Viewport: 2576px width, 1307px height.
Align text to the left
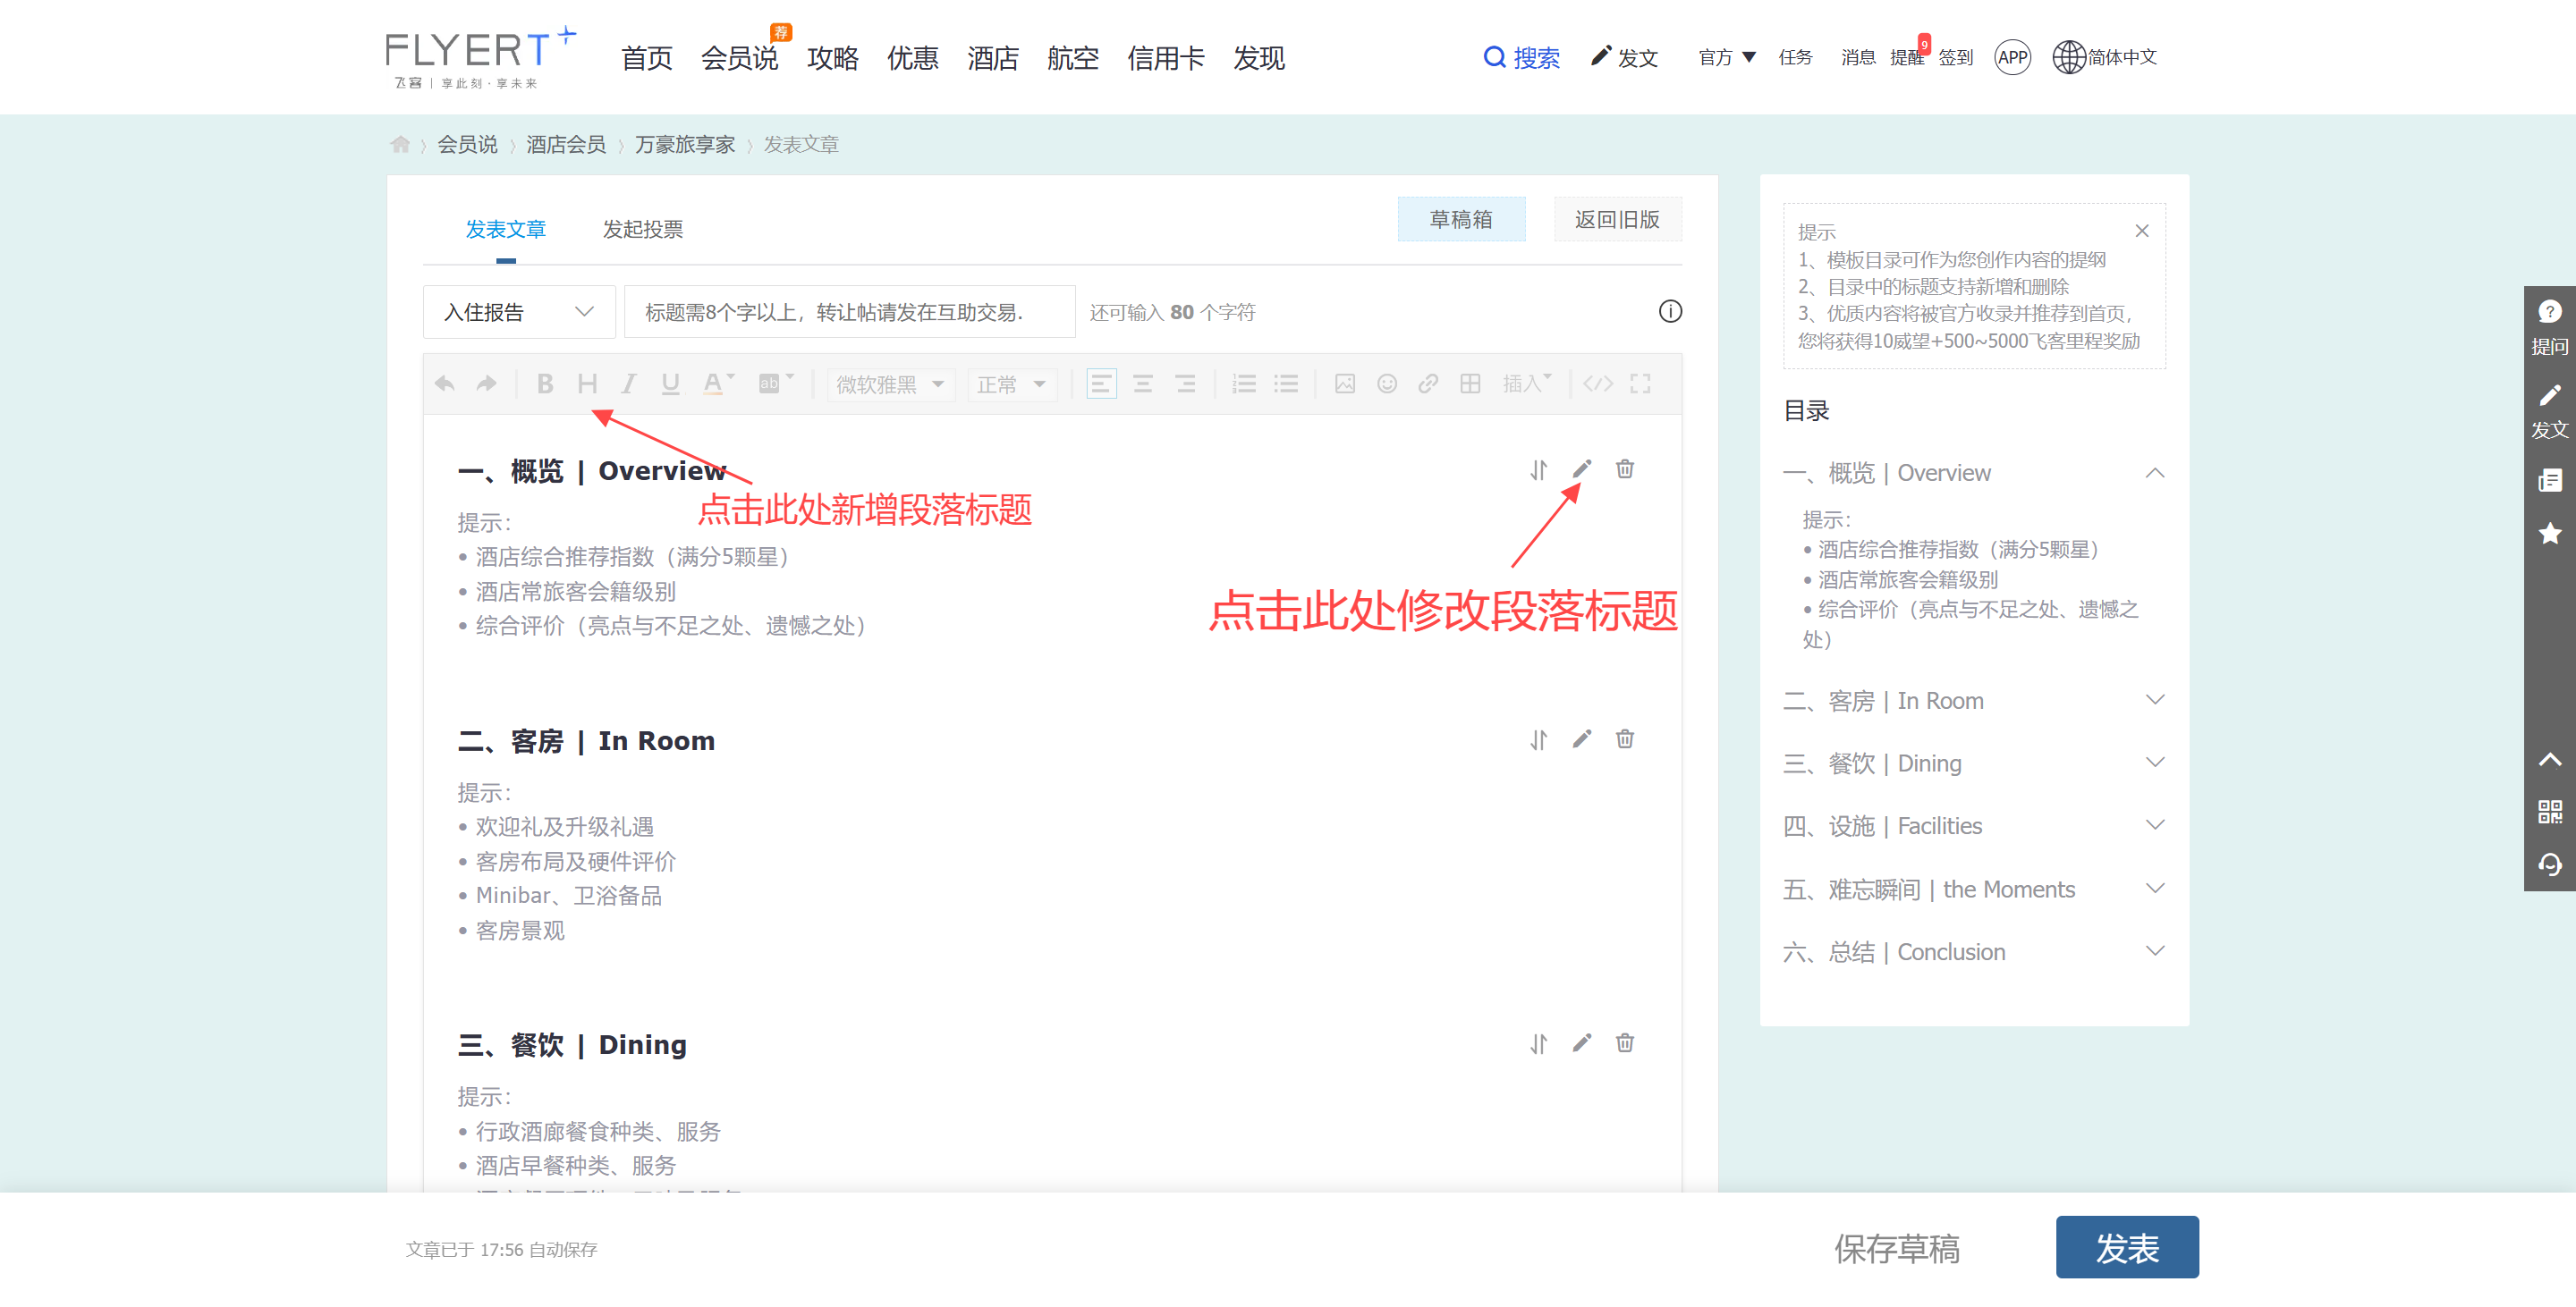1101,384
